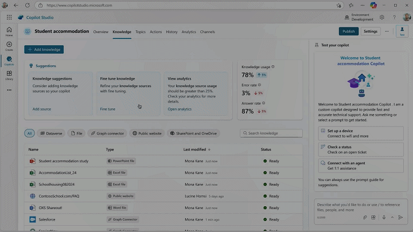Click the Publish button
Image resolution: width=413 pixels, height=232 pixels.
point(348,32)
